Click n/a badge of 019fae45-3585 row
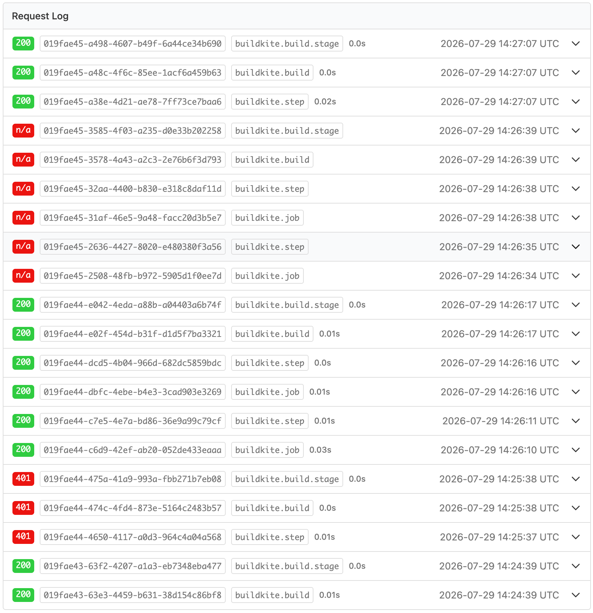Screen dimensions: 593x613 pyautogui.click(x=23, y=131)
